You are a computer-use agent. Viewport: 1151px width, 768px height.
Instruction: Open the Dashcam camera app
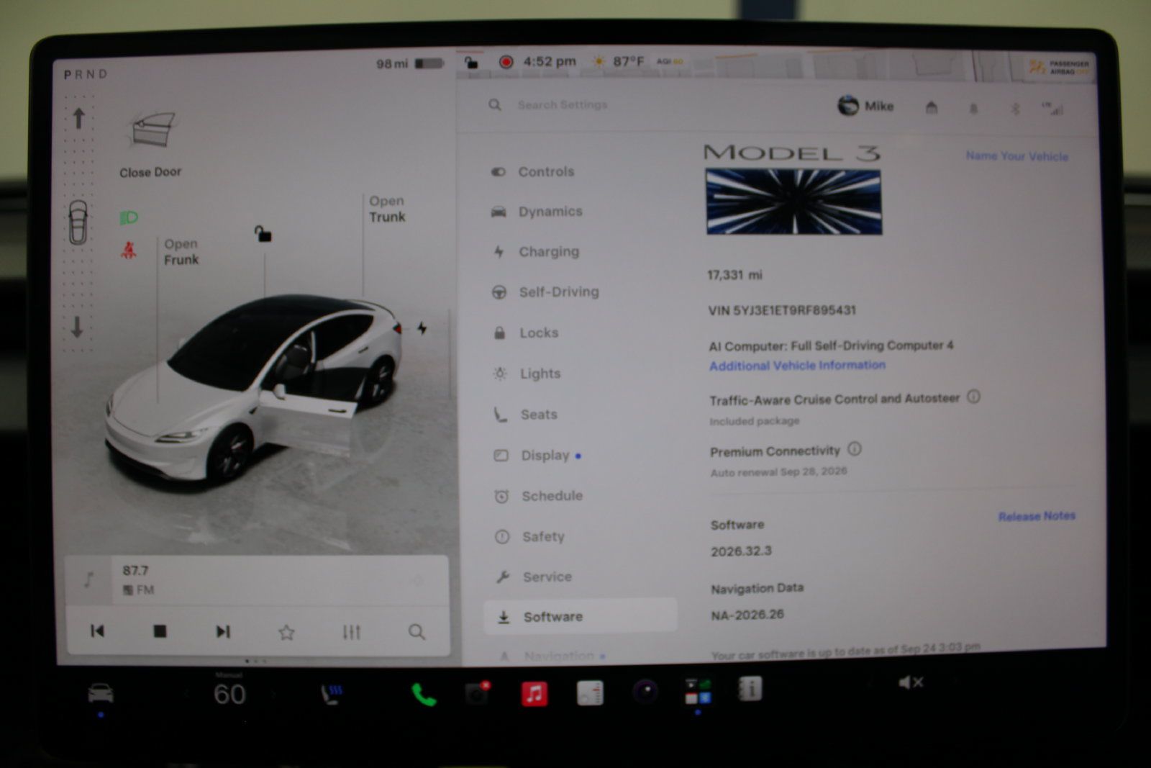click(477, 694)
